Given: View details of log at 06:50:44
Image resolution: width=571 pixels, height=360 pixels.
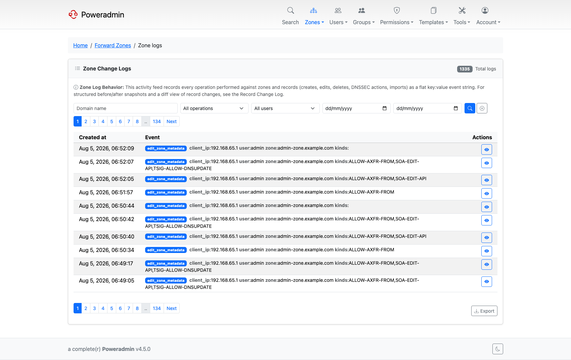Looking at the screenshot, I should coord(487,207).
